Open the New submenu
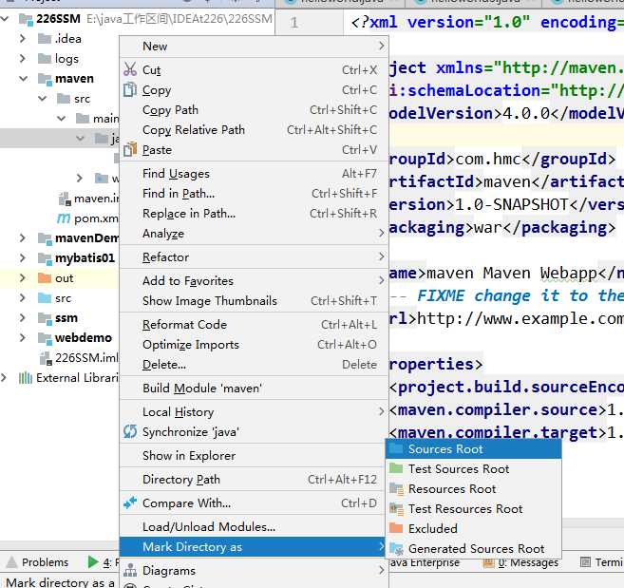This screenshot has height=588, width=624. click(254, 47)
